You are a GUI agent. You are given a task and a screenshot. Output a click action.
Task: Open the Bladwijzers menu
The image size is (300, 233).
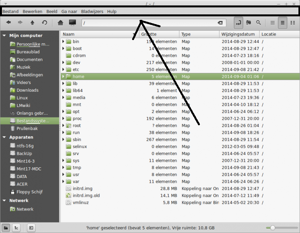pos(92,11)
